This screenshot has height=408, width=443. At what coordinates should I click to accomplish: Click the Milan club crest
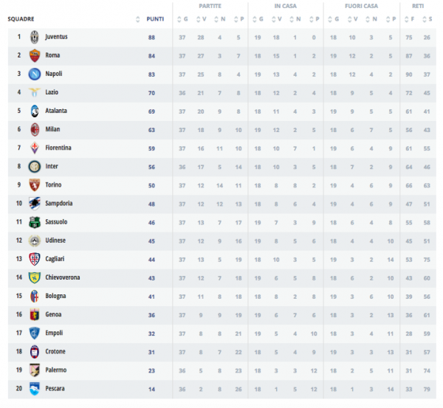34,129
